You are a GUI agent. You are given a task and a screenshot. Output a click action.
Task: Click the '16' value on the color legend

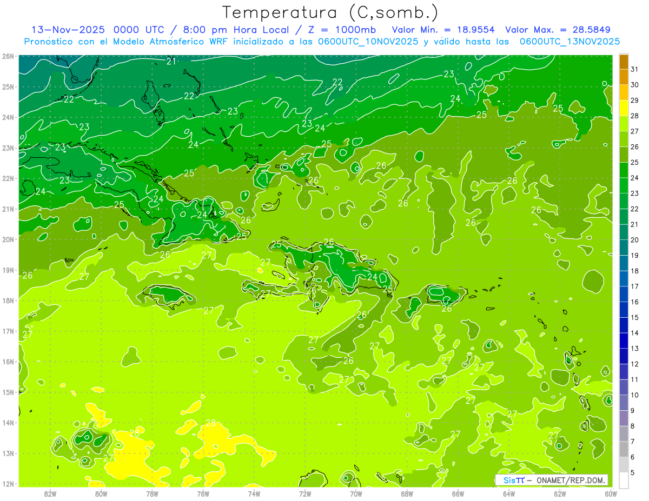(634, 302)
